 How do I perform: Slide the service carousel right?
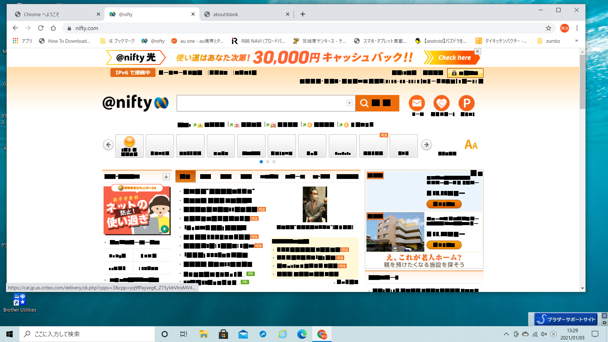(x=426, y=145)
